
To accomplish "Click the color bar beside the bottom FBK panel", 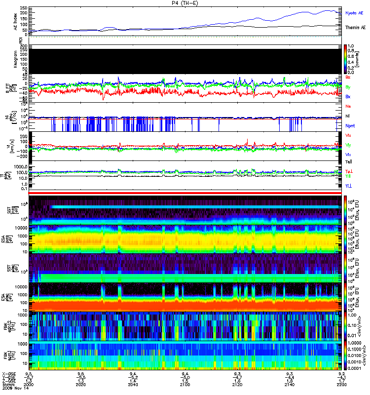I will pyautogui.click(x=345, y=355).
